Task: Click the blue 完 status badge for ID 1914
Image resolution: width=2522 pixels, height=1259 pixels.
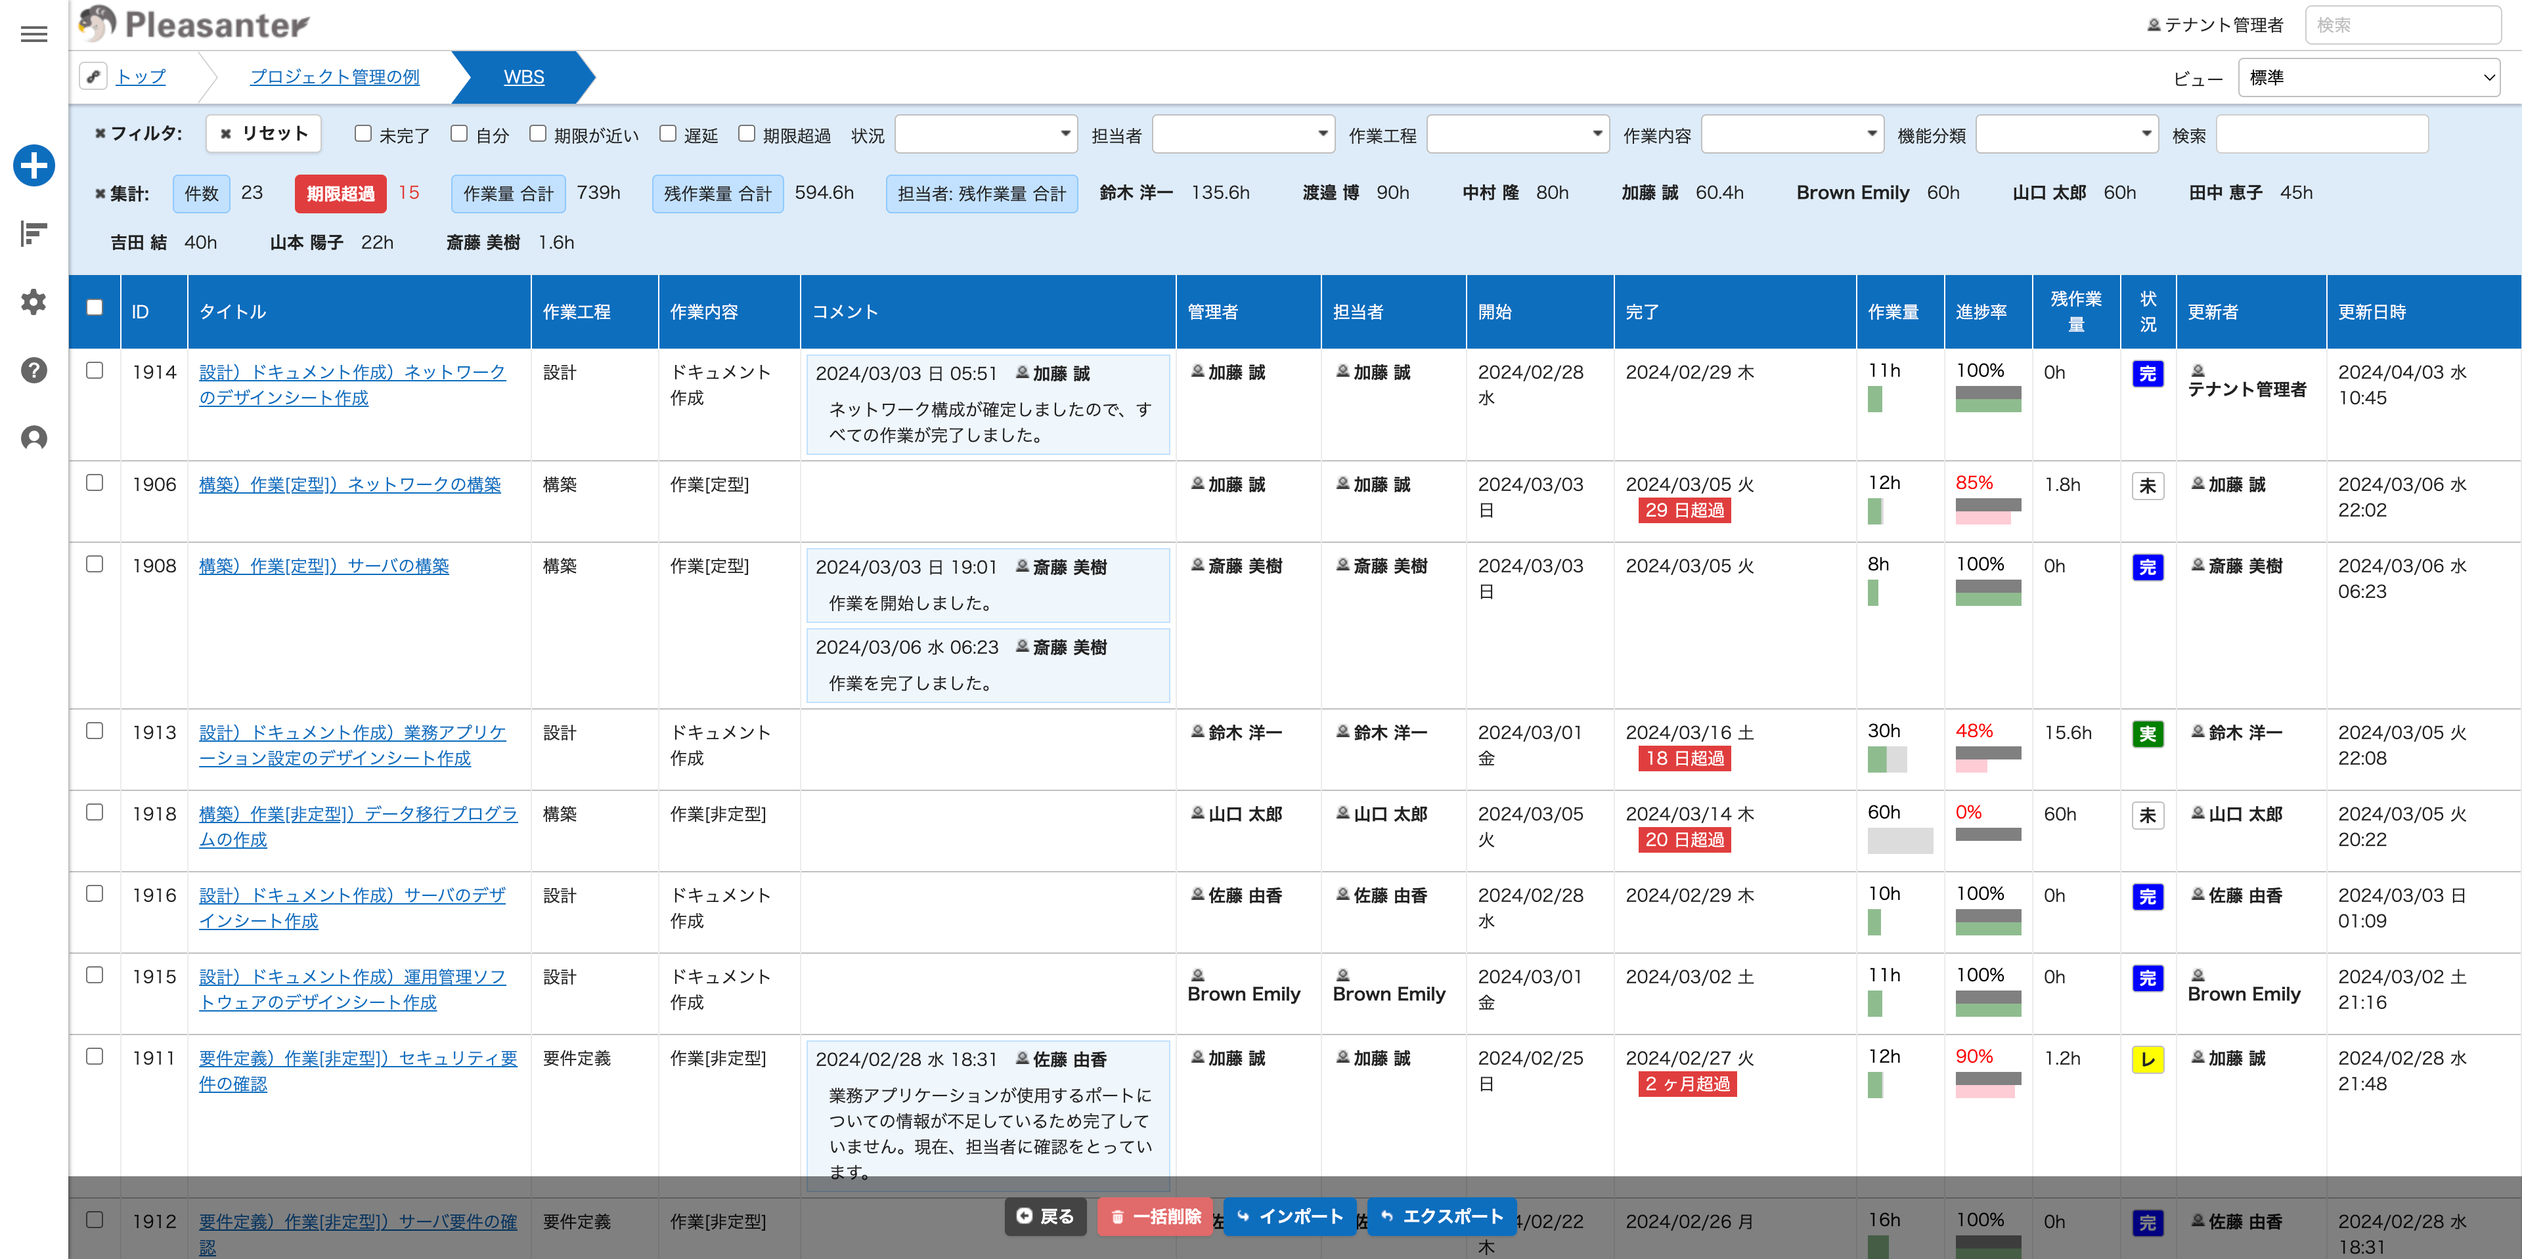Action: (2147, 373)
